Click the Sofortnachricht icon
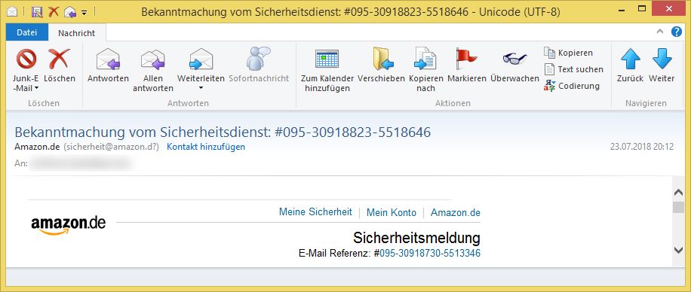The width and height of the screenshot is (691, 292). click(259, 59)
